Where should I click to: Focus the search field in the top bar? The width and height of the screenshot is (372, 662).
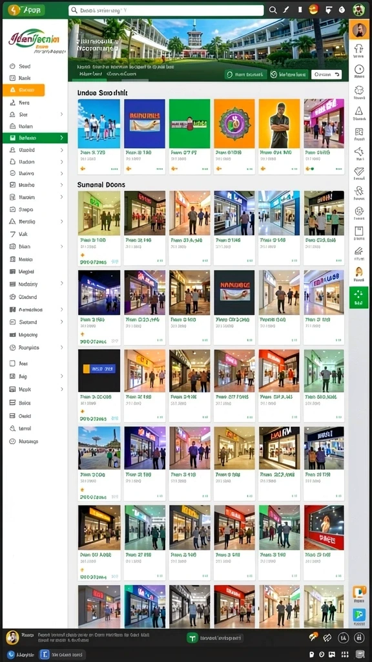pos(166,10)
